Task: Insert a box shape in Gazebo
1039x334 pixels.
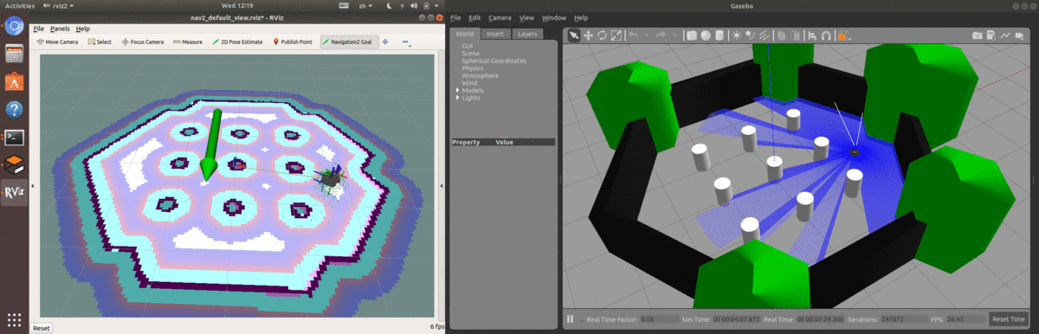Action: tap(692, 35)
